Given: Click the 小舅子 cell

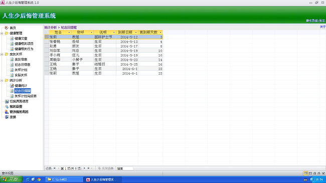Looking at the screenshot, I should coord(82,60).
